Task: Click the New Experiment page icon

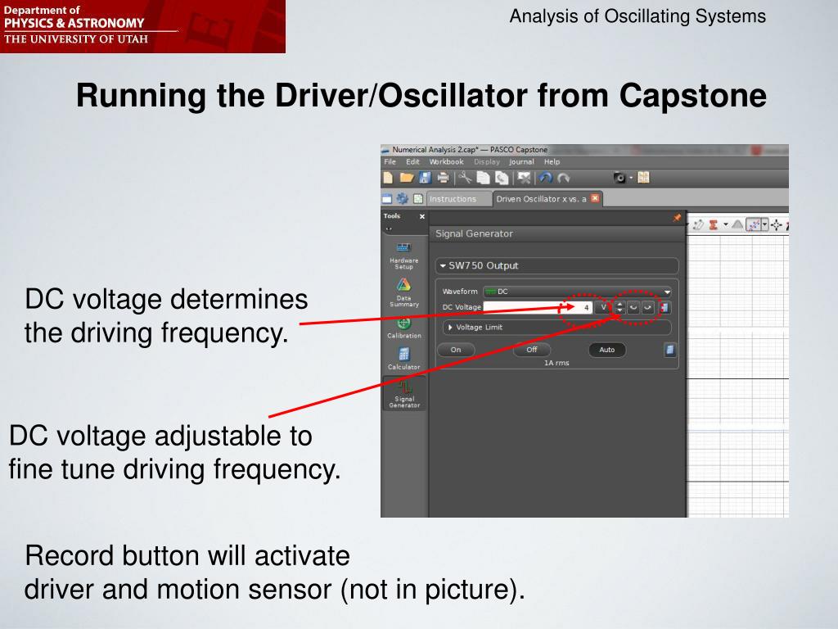Action: [x=389, y=178]
